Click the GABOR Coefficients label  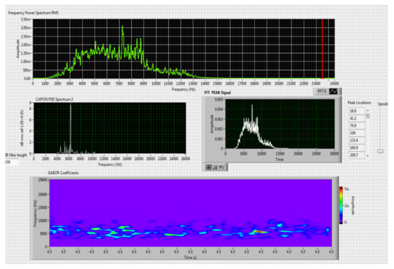pos(63,173)
